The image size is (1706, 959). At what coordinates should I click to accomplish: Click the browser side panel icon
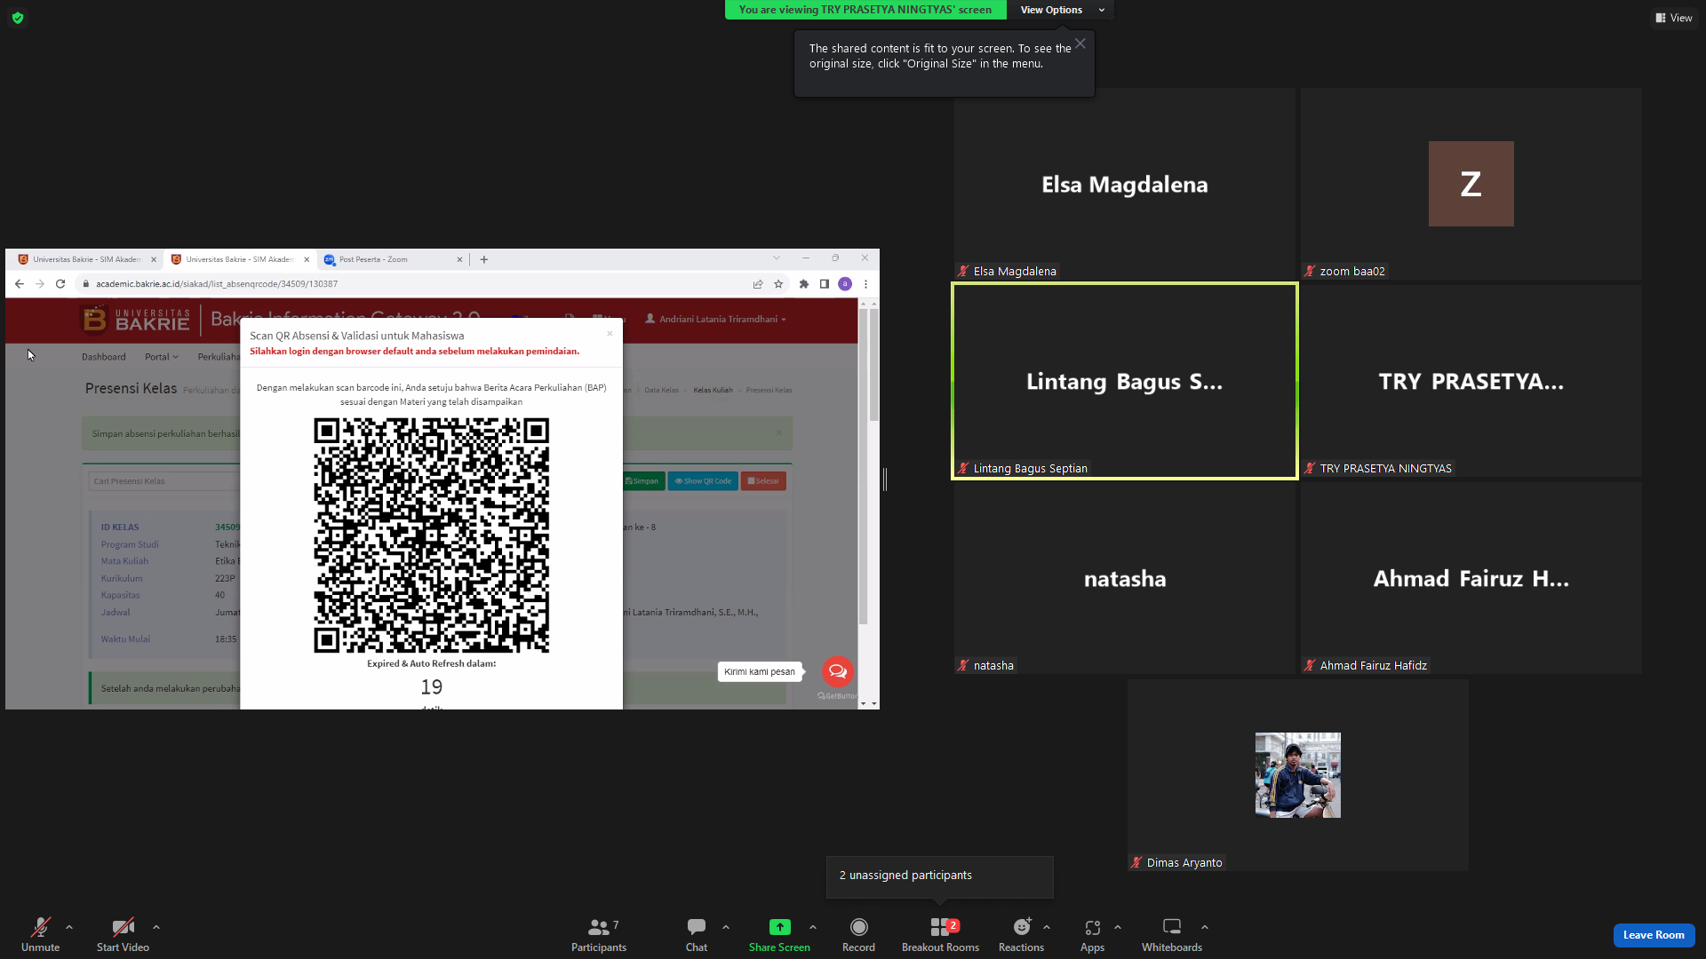[825, 284]
